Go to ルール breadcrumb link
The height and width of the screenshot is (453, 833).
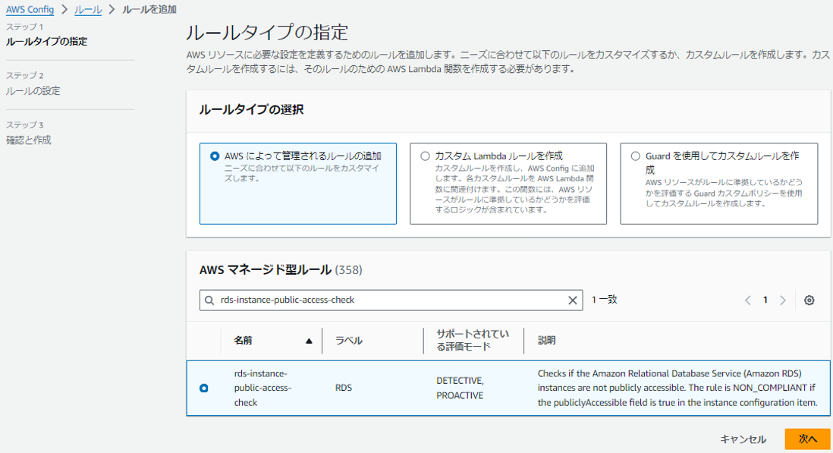(88, 10)
